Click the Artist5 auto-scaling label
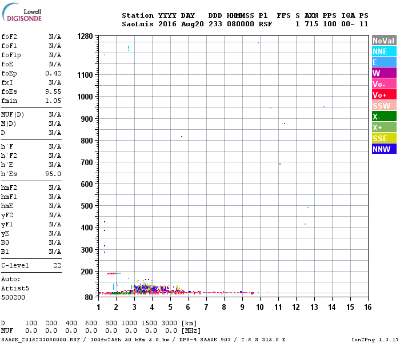 15,288
